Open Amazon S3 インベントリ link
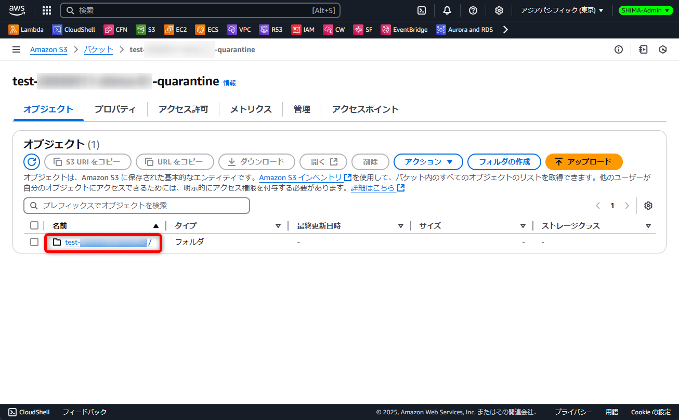This screenshot has width=679, height=420. coord(306,177)
